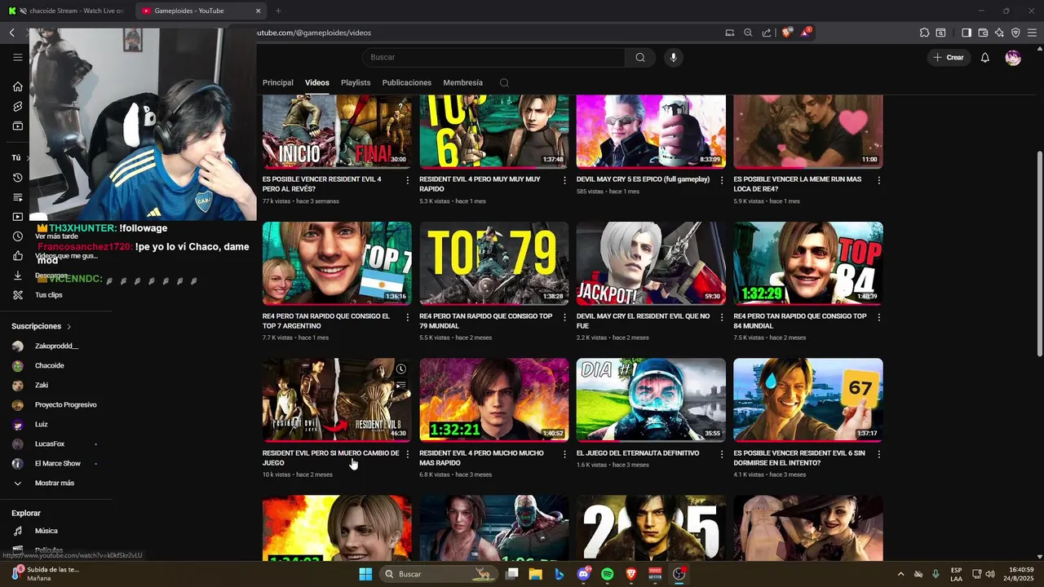Select the Videos channel tab
The width and height of the screenshot is (1044, 587).
(x=317, y=82)
